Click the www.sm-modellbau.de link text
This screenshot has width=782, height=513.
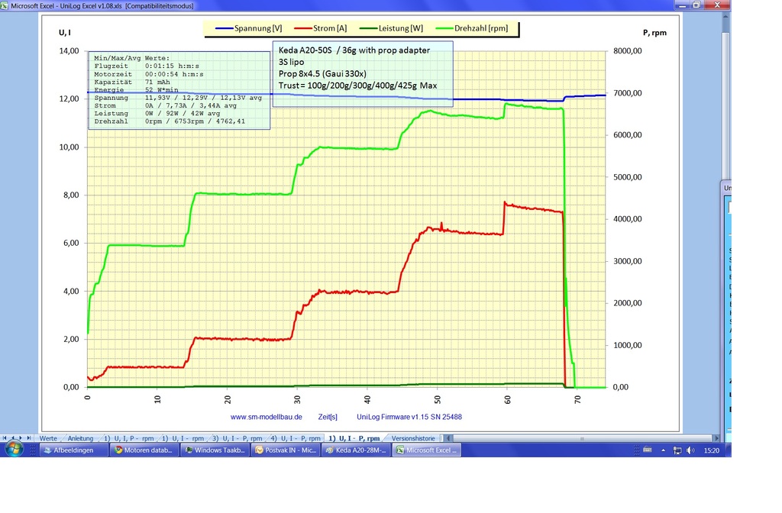(x=267, y=417)
